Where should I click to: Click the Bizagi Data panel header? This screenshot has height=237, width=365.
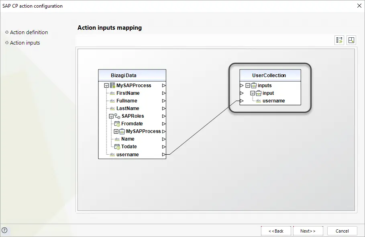tap(132, 76)
